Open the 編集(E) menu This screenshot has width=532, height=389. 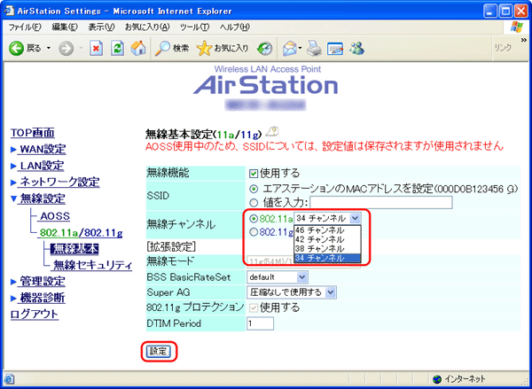[x=65, y=27]
